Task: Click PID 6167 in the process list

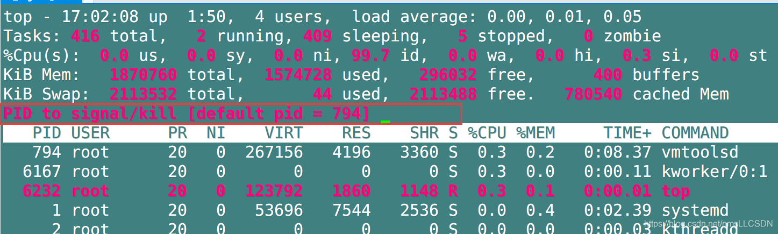Action: tap(42, 172)
